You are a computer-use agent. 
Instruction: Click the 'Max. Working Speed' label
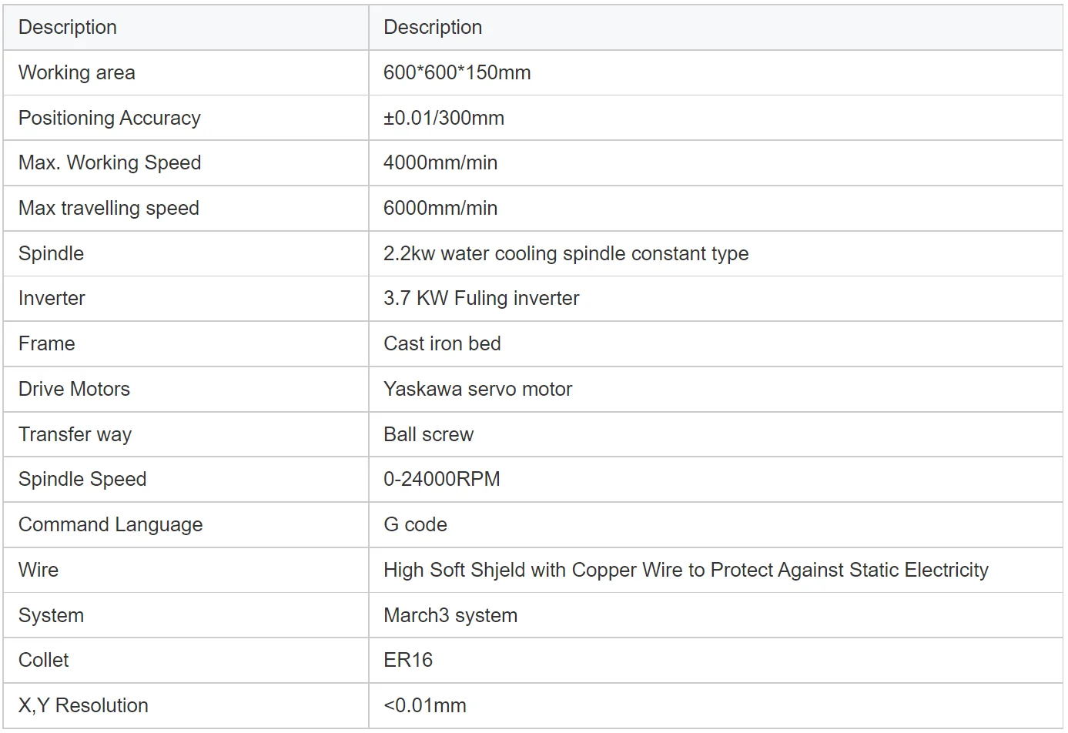coord(109,163)
